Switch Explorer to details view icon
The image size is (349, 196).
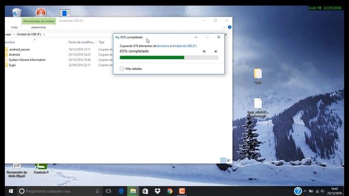tap(223, 160)
